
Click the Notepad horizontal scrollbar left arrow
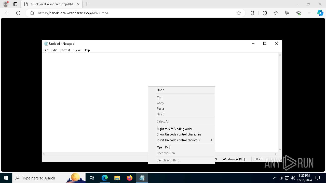(x=44, y=154)
